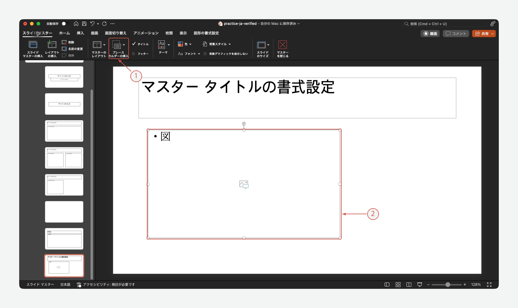Viewport: 518px width, 308px height.
Task: Click the search field in title bar
Action: [444, 24]
